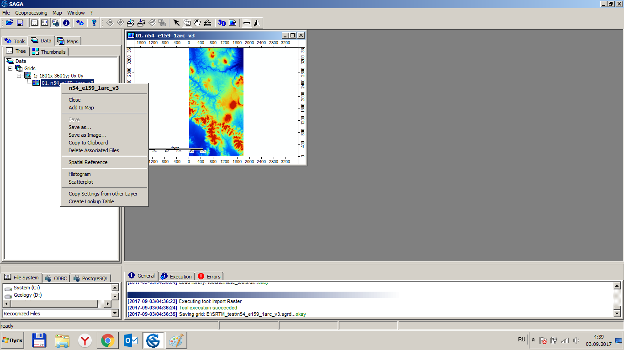Screen dimensions: 624x350
Task: Click the Zoom box tool icon
Action: pyautogui.click(x=187, y=23)
